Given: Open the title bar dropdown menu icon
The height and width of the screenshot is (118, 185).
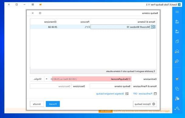Looking at the screenshot, I should click(x=33, y=5).
